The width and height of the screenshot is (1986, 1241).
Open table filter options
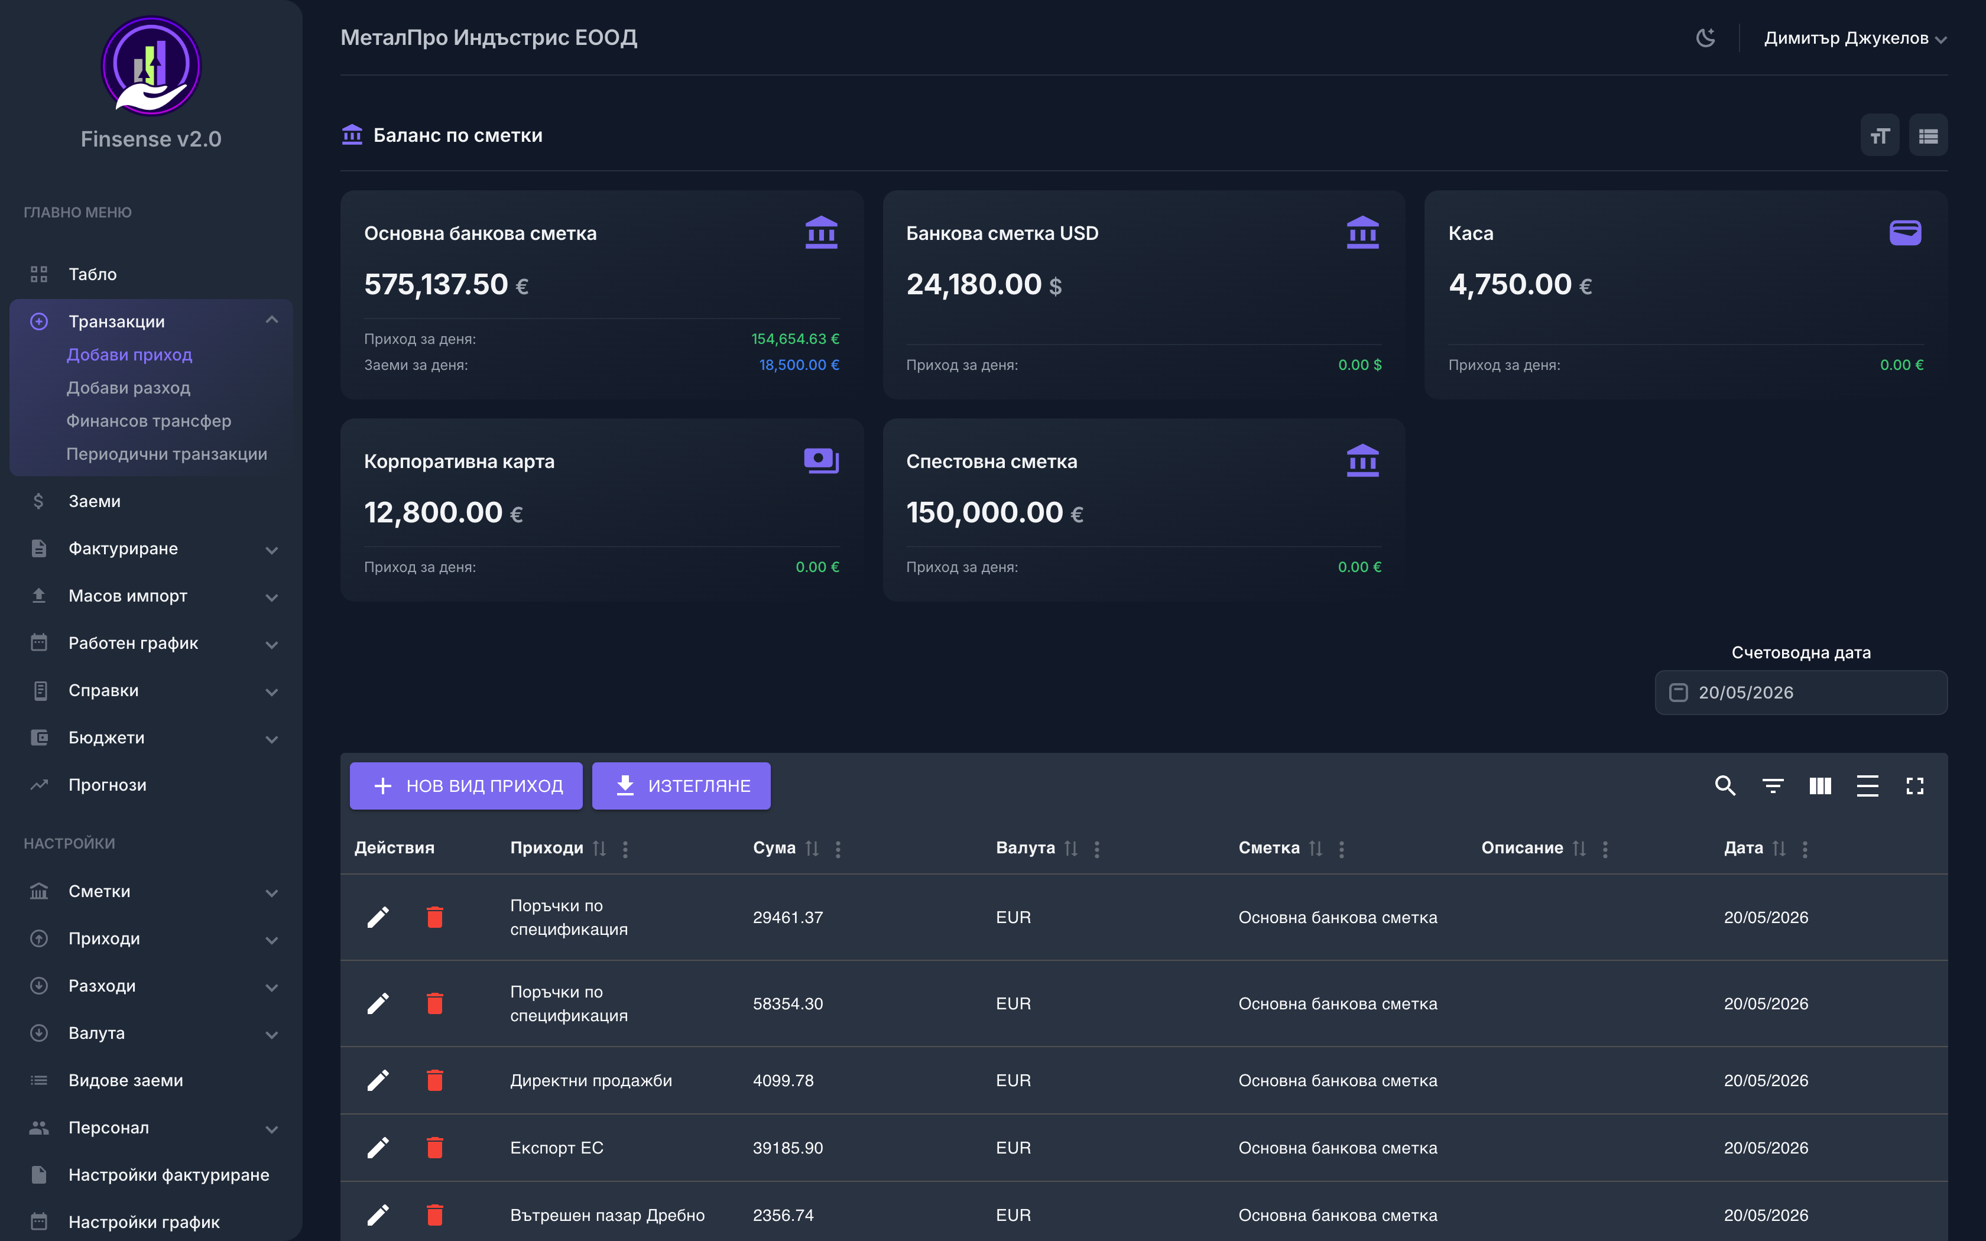click(1773, 785)
